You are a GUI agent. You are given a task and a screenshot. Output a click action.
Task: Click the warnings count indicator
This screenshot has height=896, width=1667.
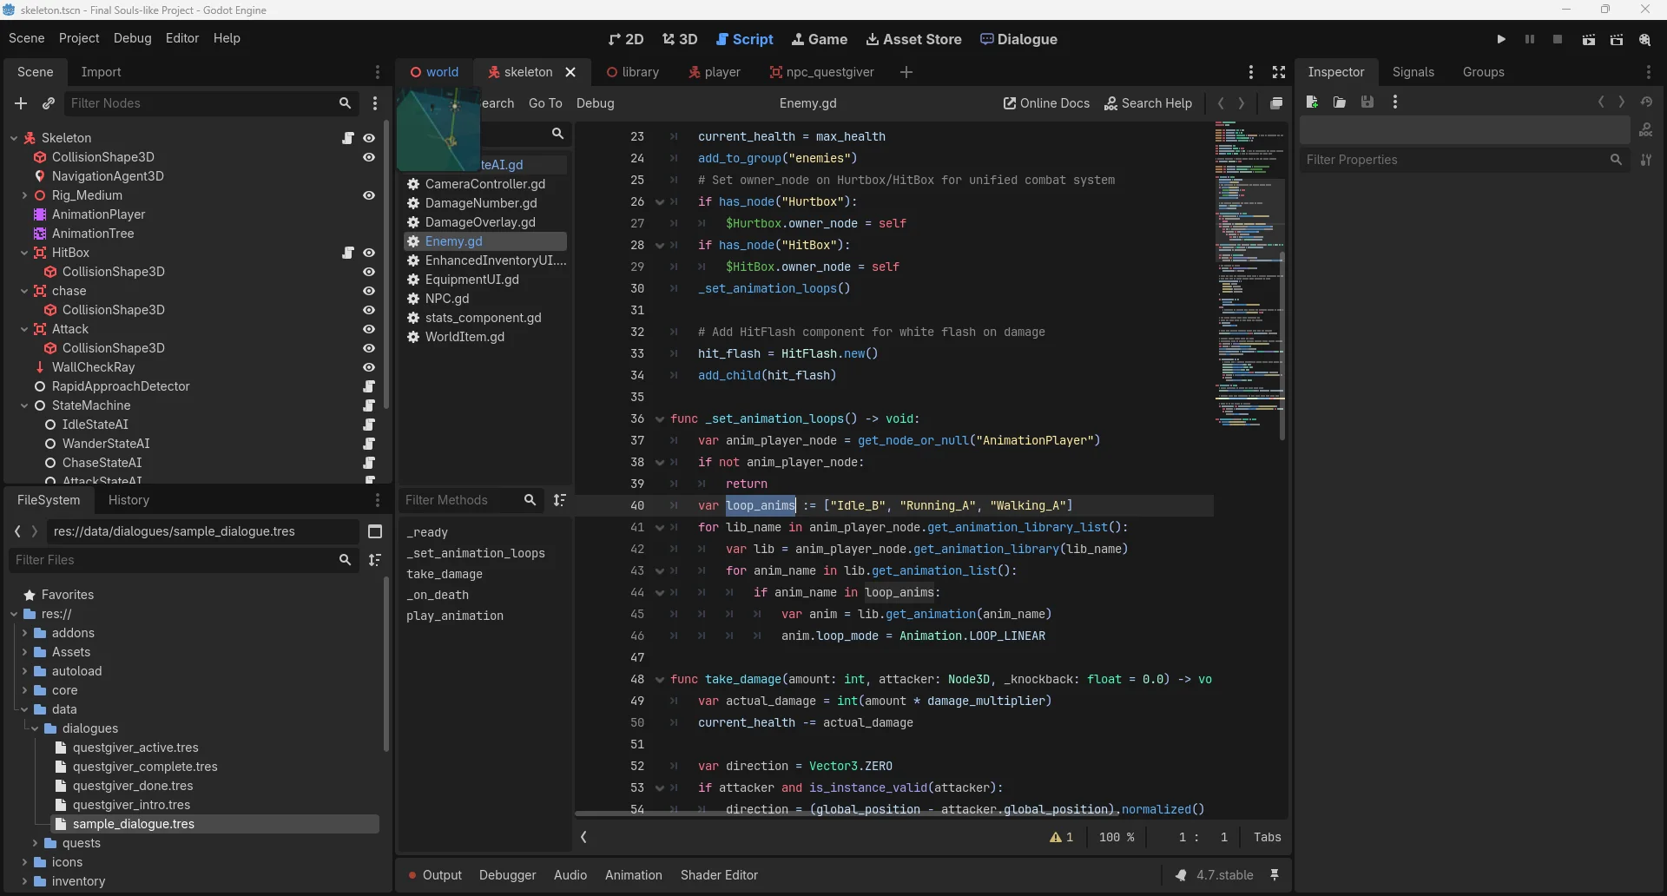[1062, 838]
